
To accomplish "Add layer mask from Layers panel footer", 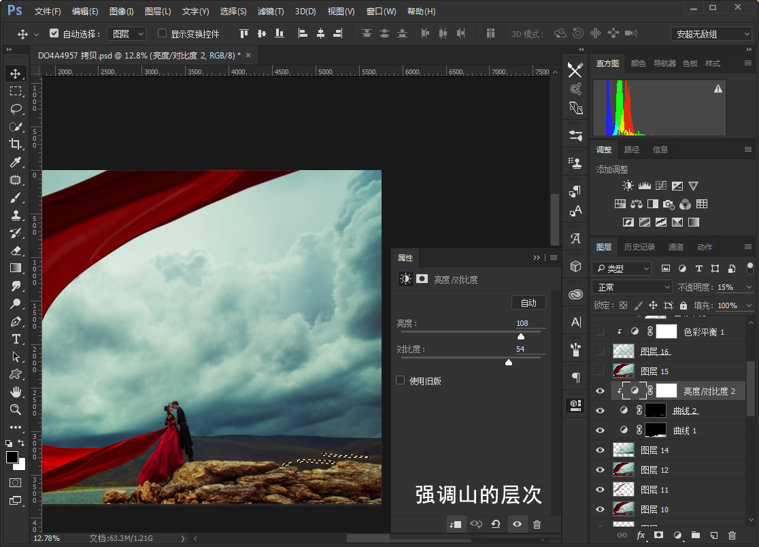I will pos(658,535).
